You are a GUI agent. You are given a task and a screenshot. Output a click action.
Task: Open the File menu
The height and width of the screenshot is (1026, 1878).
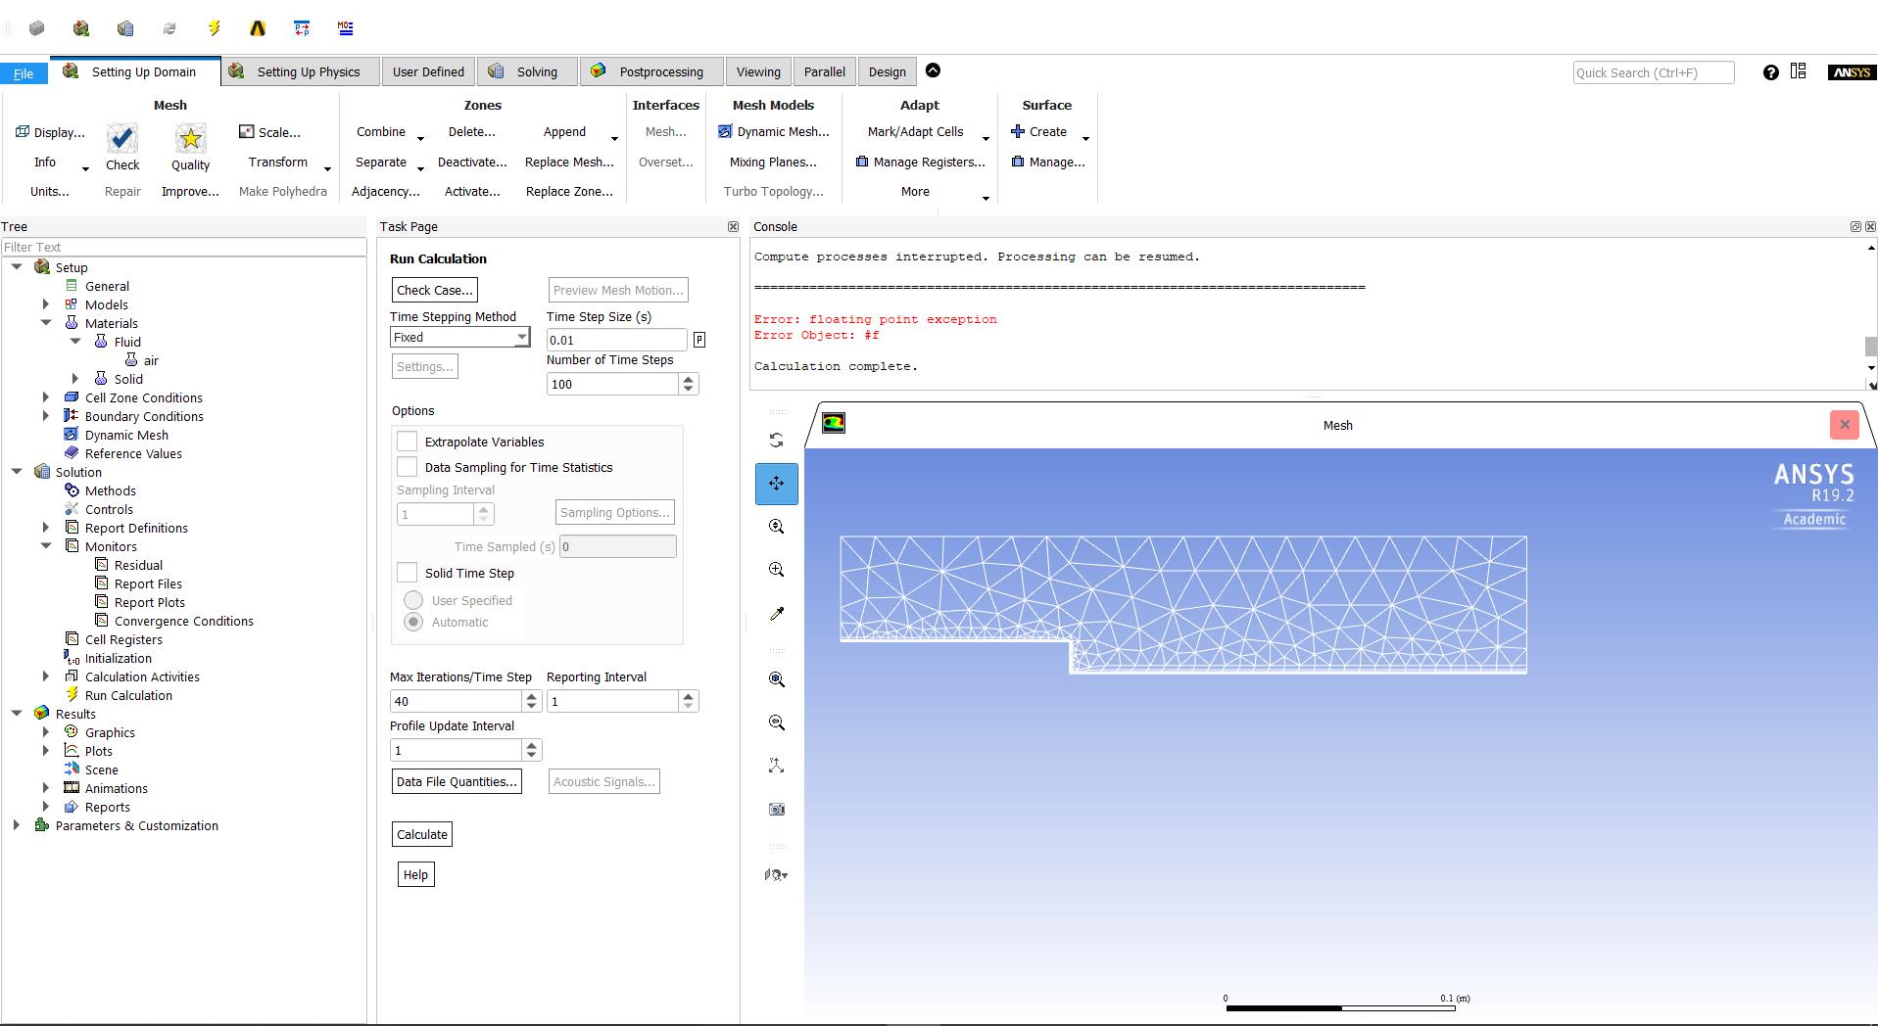point(24,73)
